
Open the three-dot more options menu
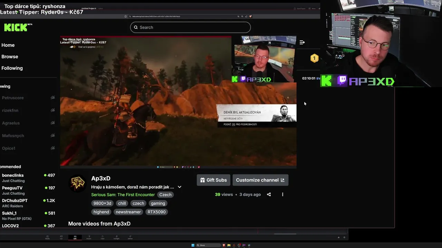tap(282, 195)
